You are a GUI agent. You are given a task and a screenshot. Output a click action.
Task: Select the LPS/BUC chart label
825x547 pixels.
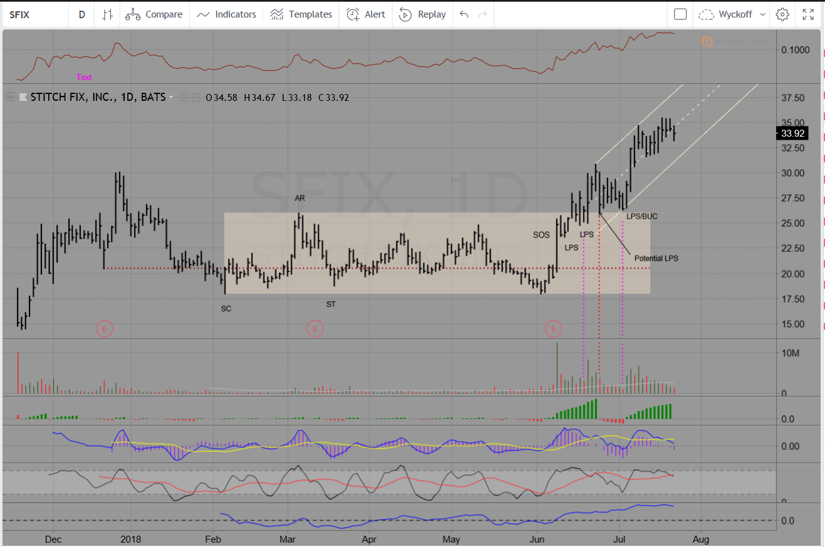tap(642, 216)
